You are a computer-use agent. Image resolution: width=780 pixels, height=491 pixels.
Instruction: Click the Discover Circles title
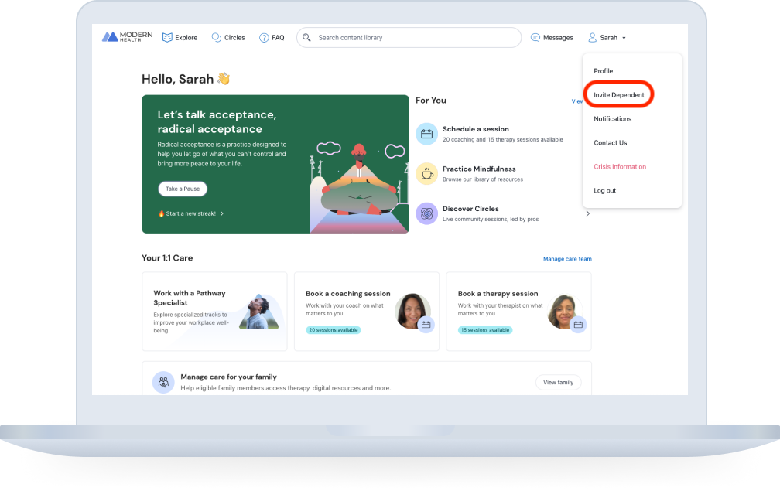pyautogui.click(x=470, y=209)
